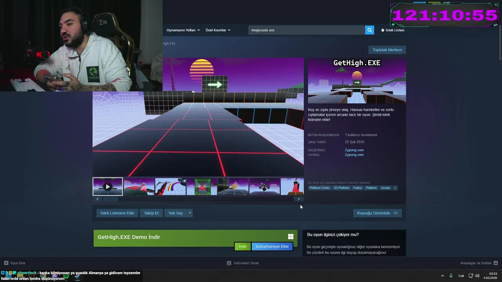Screen dimensions: 502x282
Task: Open Yok Say dropdown arrow
Action: (190, 213)
